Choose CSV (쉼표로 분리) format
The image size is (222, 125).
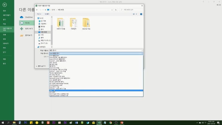[x=96, y=80]
